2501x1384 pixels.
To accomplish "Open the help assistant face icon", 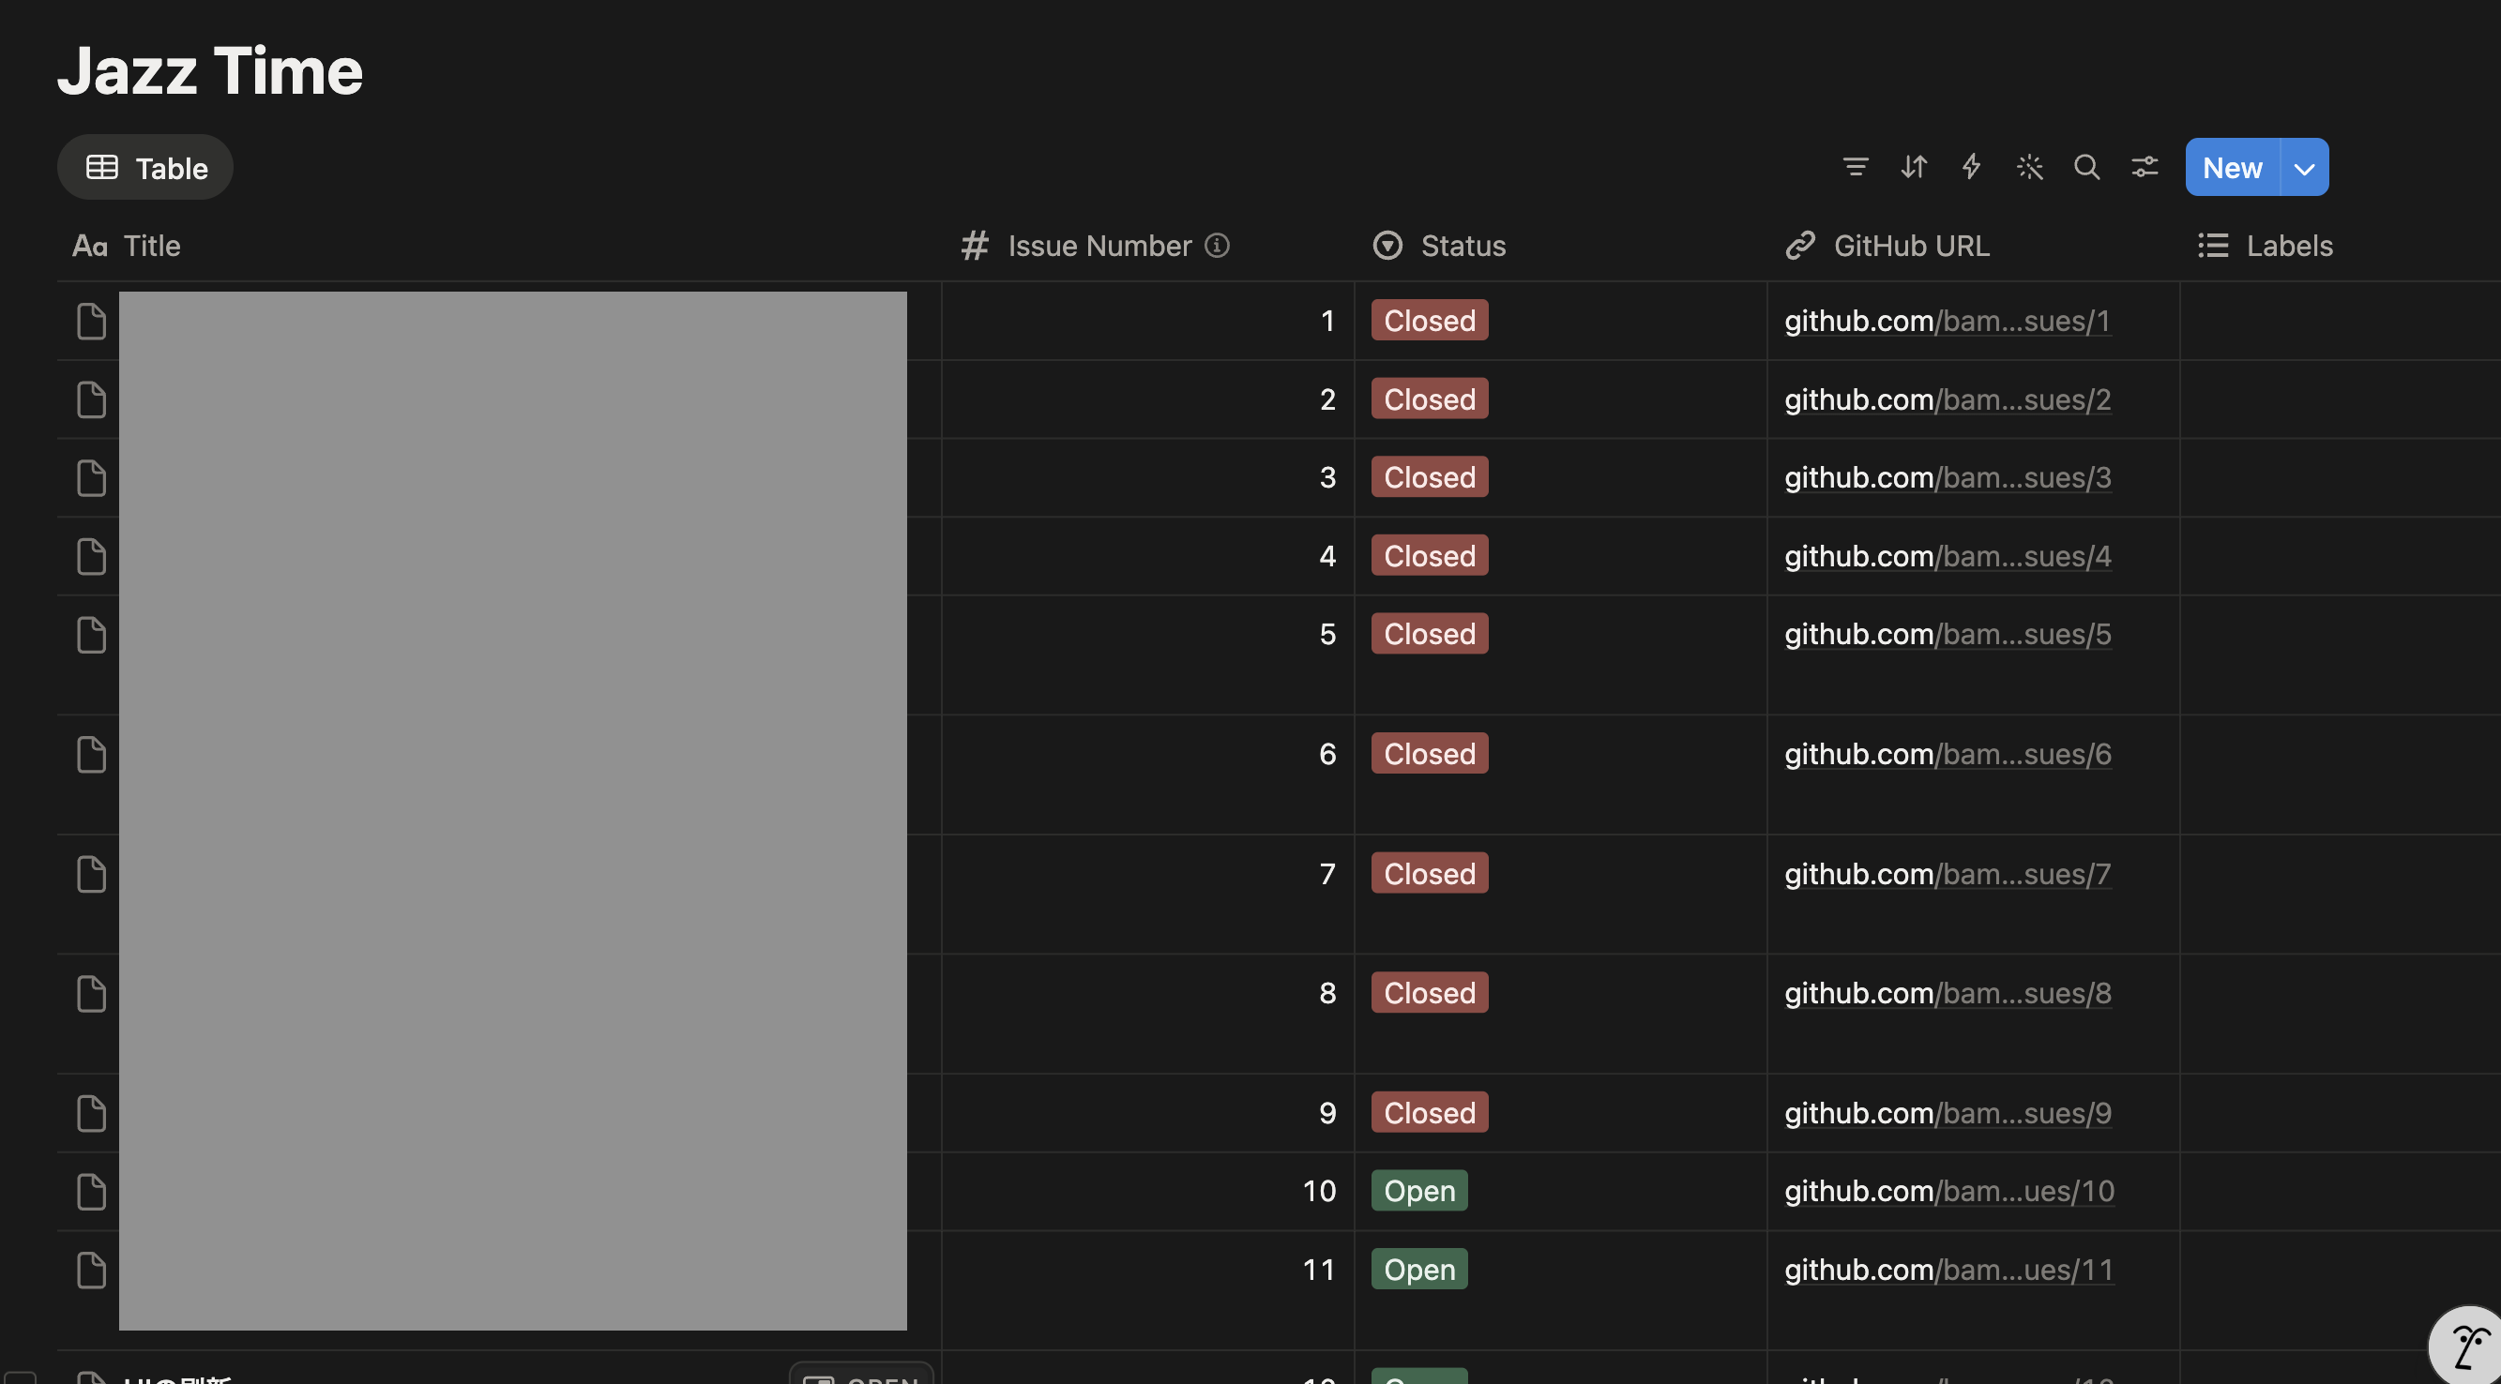I will pos(2467,1347).
